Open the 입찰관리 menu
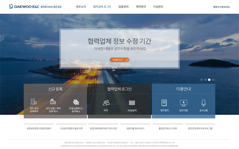The image size is (239, 149). [x=124, y=7]
